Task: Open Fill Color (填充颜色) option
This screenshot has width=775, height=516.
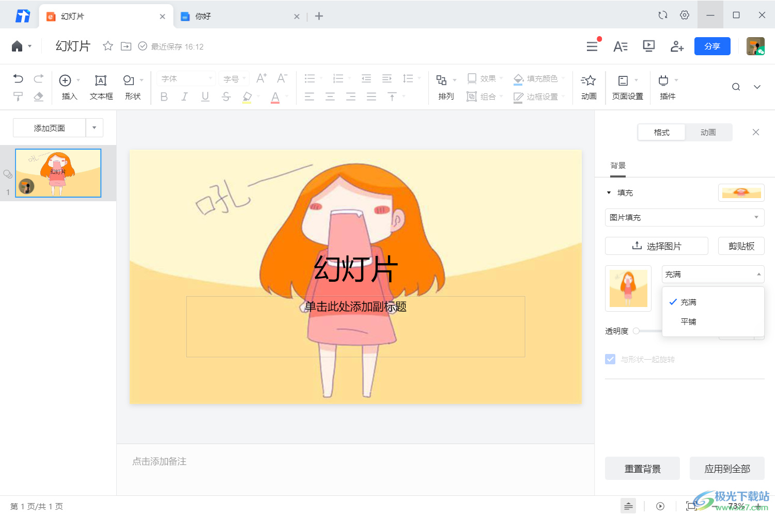Action: point(538,78)
